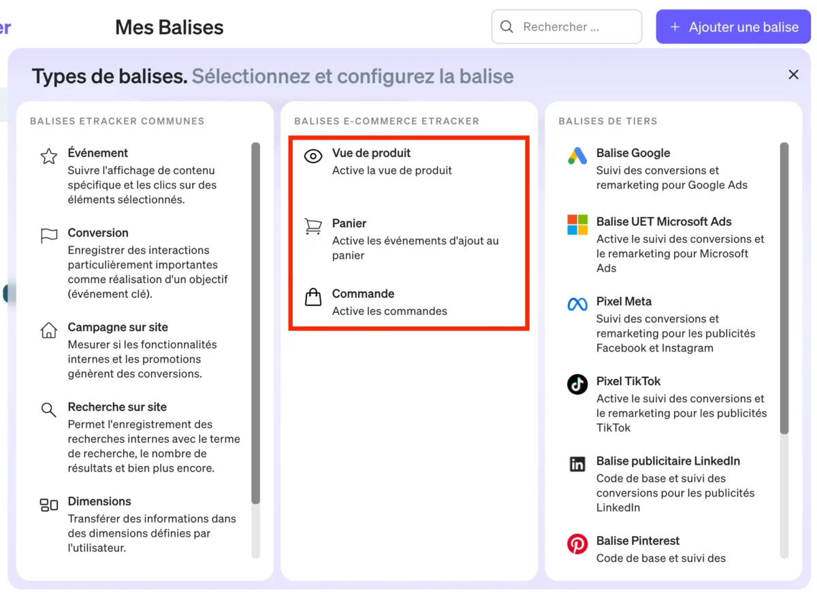Choose the TikTok pixel logo
The height and width of the screenshot is (598, 817).
(x=577, y=384)
